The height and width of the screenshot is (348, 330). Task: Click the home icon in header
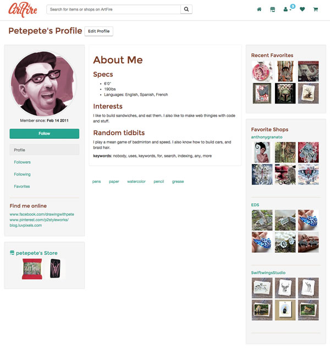[x=259, y=9]
